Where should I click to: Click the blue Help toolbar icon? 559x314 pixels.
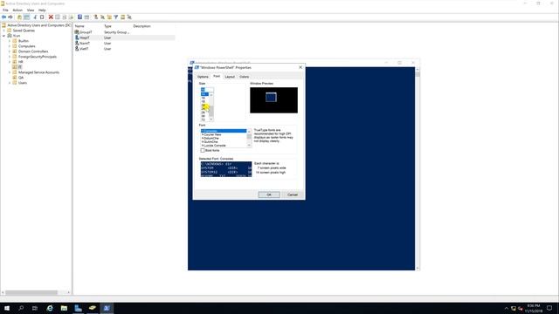click(x=79, y=17)
